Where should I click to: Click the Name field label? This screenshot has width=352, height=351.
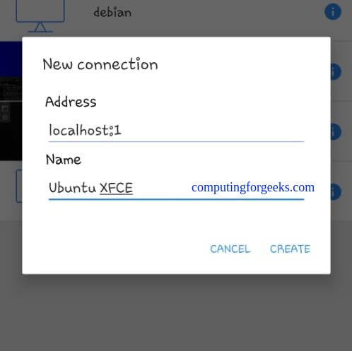point(64,160)
